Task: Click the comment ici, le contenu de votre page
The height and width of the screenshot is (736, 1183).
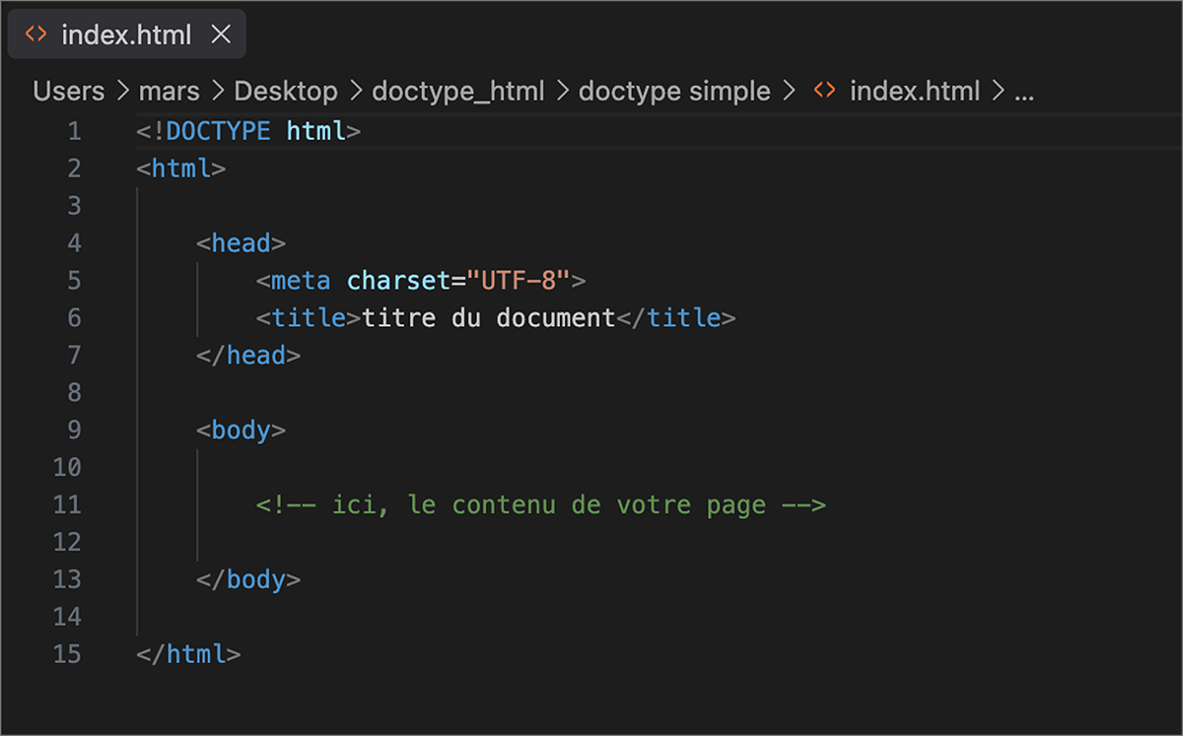Action: (541, 505)
